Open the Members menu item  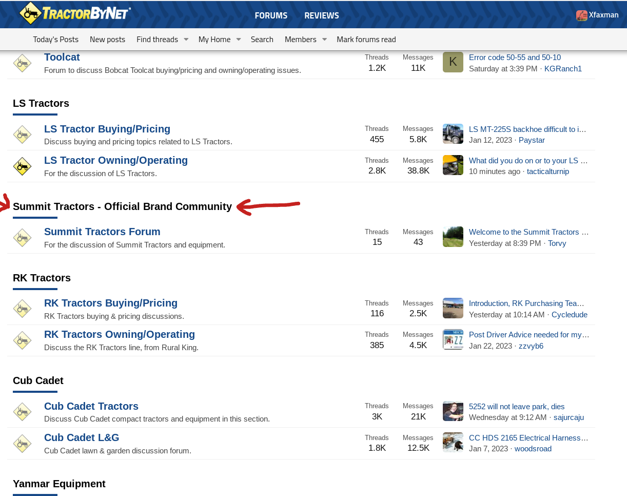pos(301,40)
